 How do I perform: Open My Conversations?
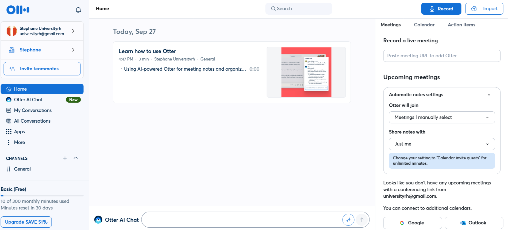pyautogui.click(x=42, y=110)
